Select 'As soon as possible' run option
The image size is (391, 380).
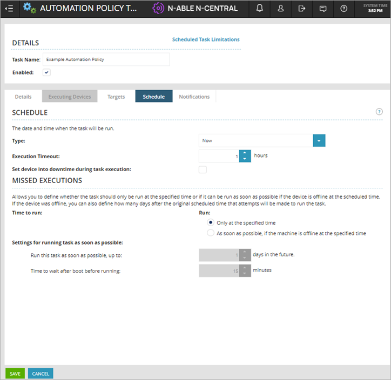point(211,233)
